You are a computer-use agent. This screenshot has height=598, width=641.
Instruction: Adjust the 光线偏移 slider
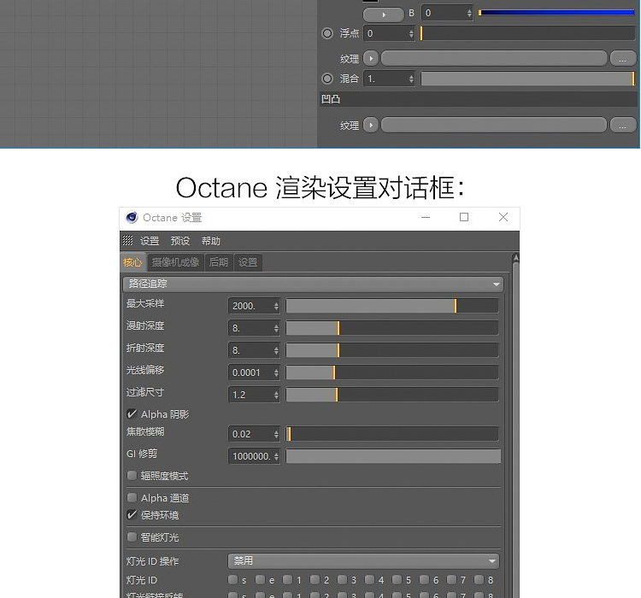coord(392,372)
